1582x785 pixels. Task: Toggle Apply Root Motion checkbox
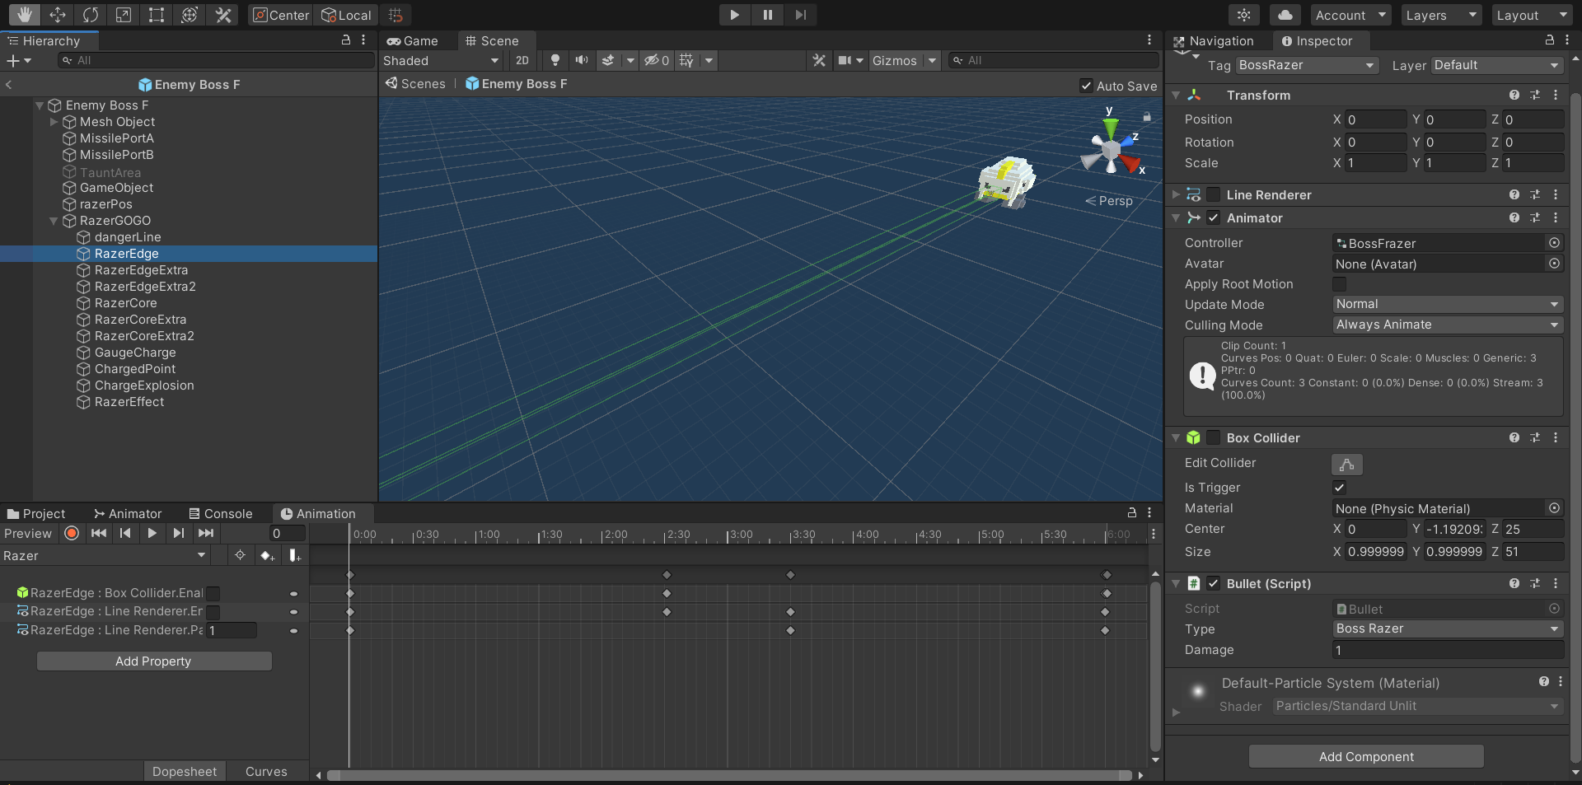[x=1339, y=284]
